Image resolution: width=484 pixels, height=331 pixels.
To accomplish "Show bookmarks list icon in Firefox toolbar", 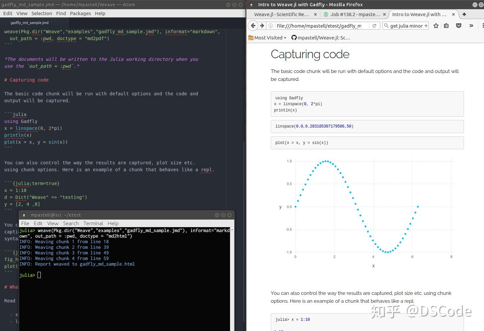I will point(446,26).
